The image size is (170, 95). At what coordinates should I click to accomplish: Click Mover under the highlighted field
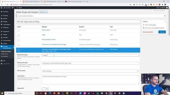pos(51,51)
